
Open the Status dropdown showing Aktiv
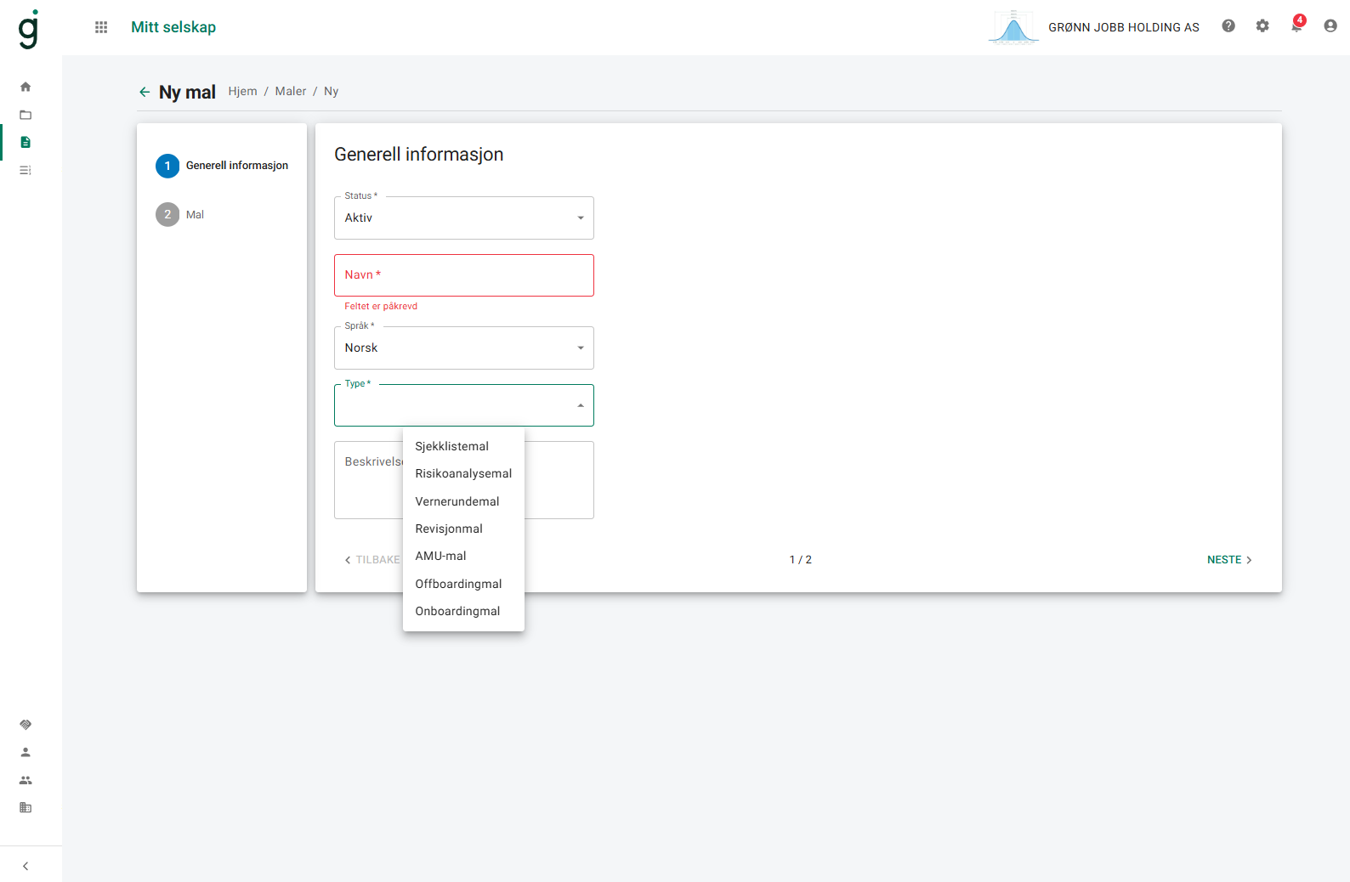coord(463,218)
